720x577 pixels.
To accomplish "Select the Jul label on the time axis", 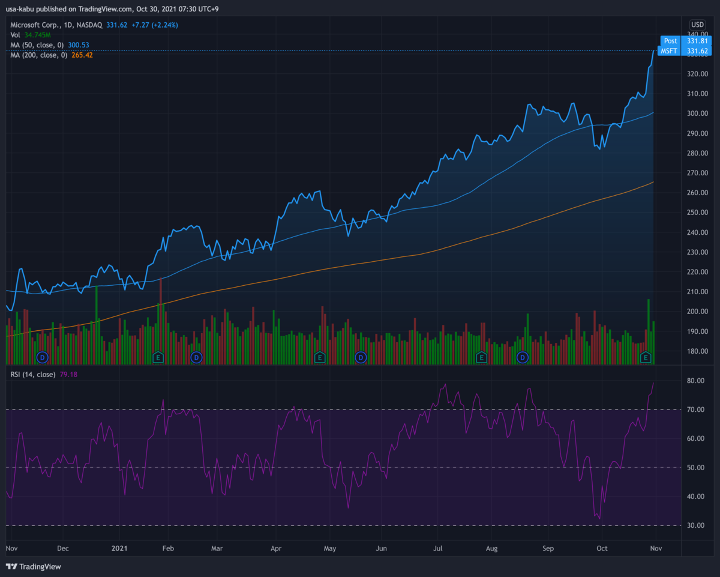I will [x=439, y=548].
